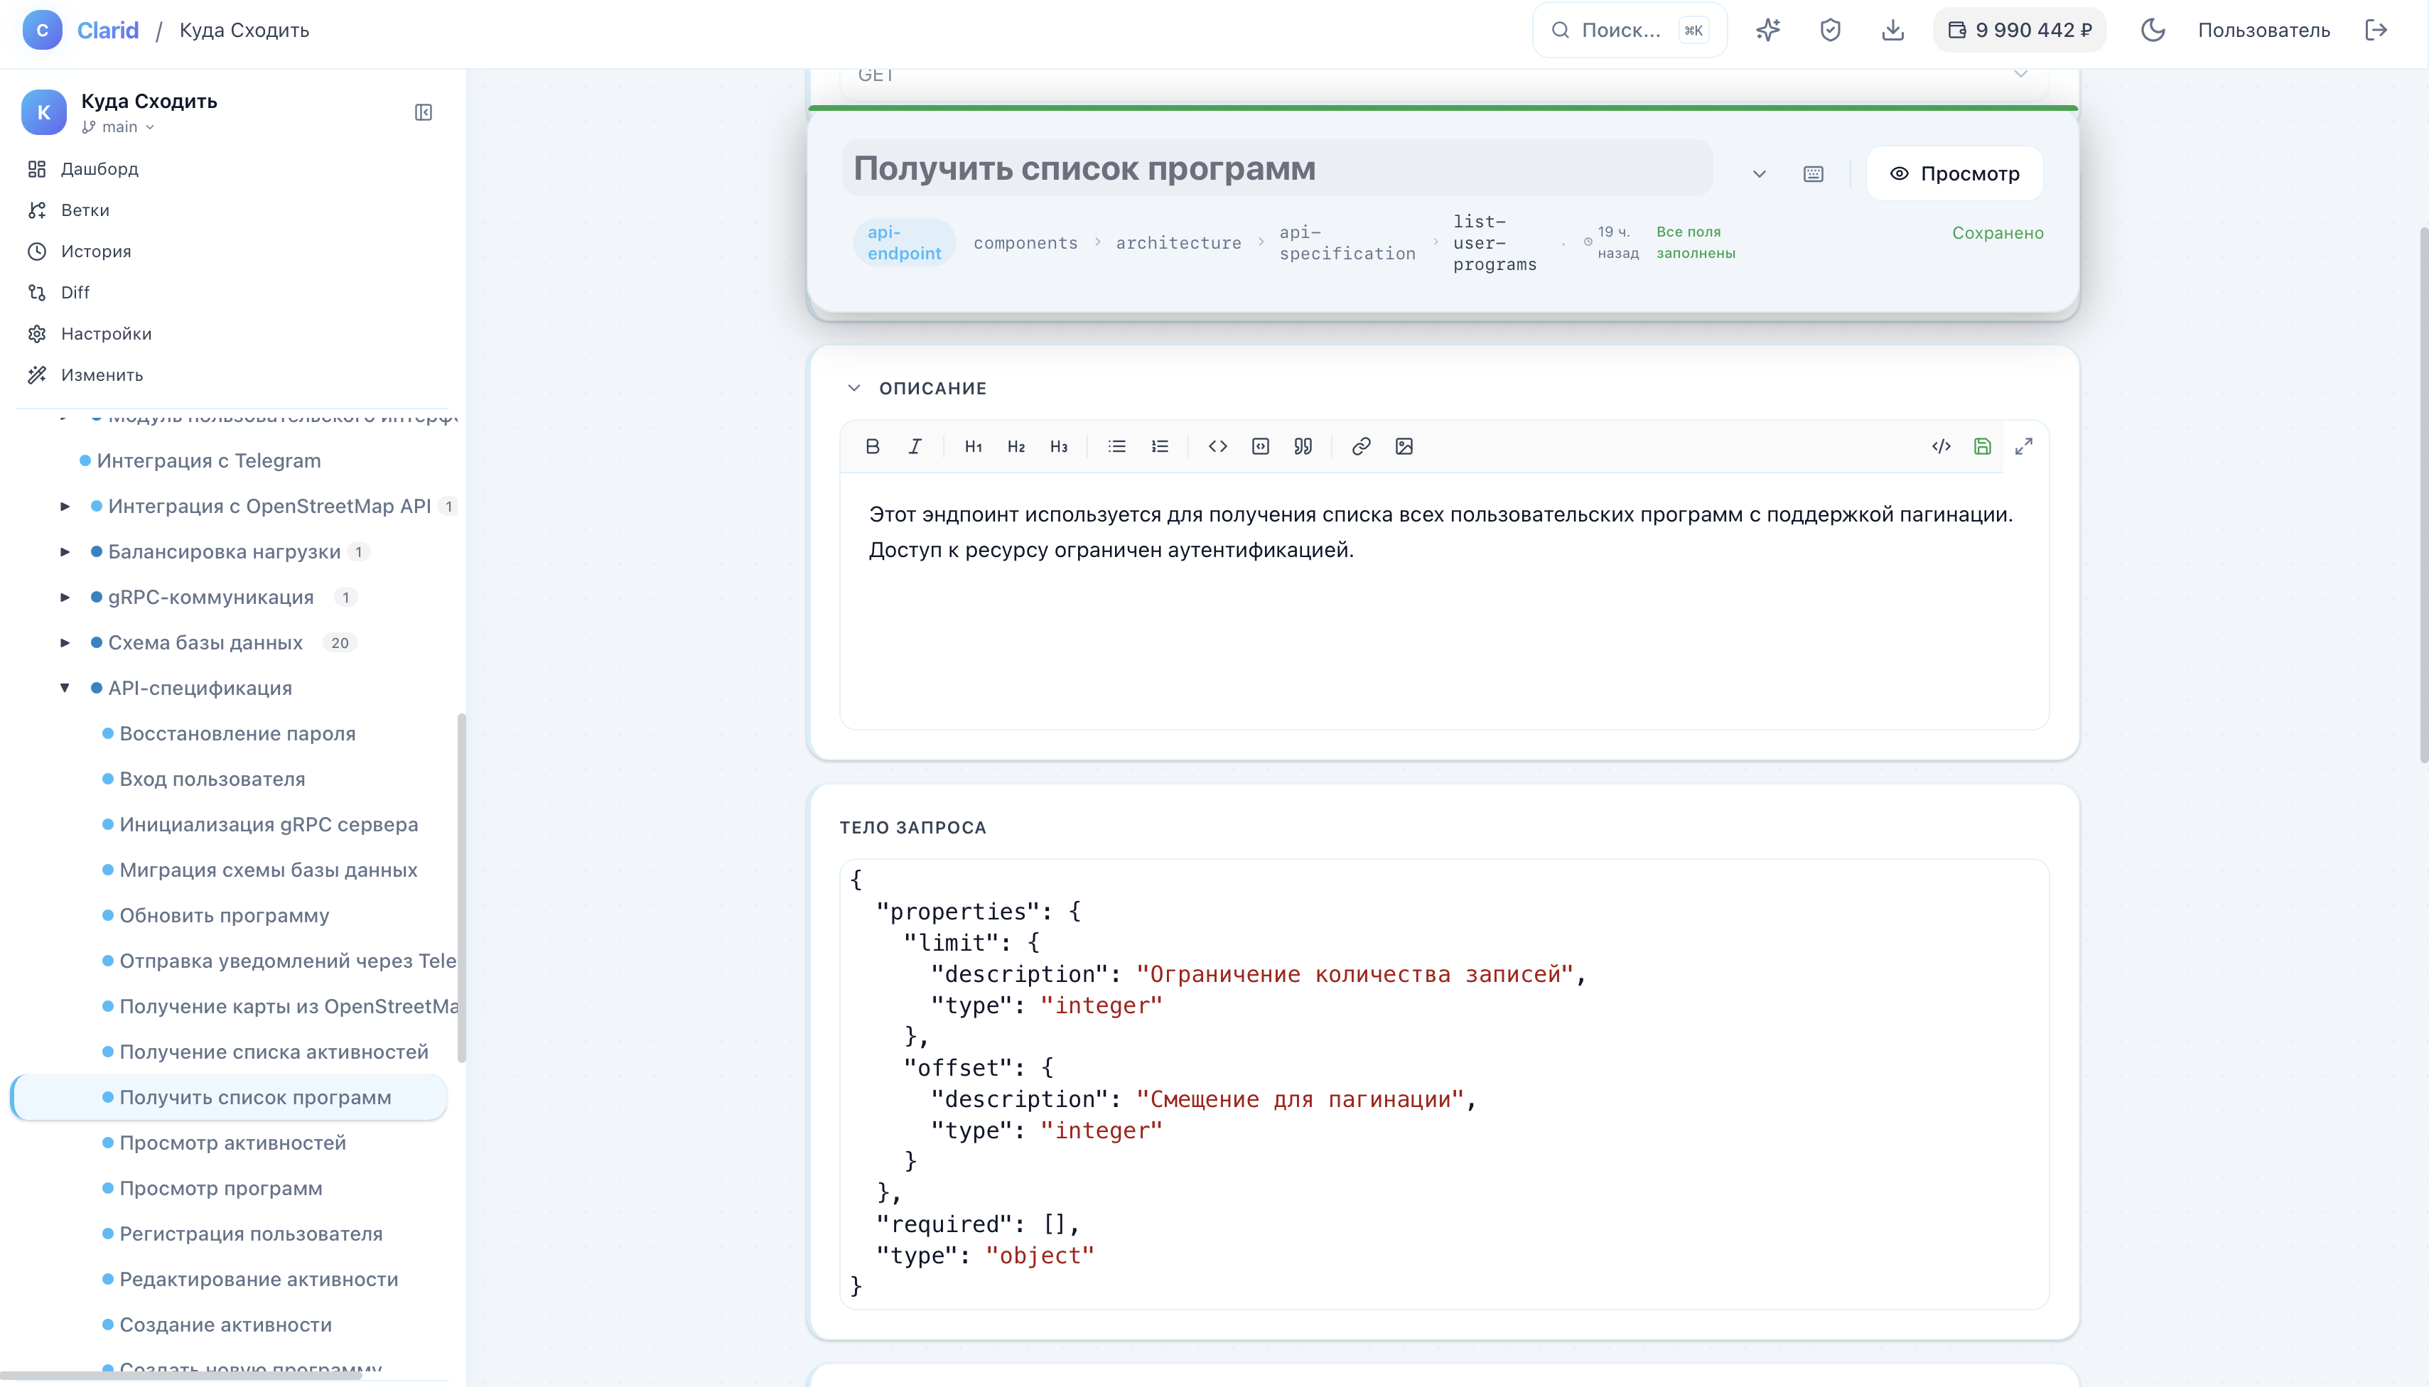Toggle dark mode with moon icon

[2152, 31]
